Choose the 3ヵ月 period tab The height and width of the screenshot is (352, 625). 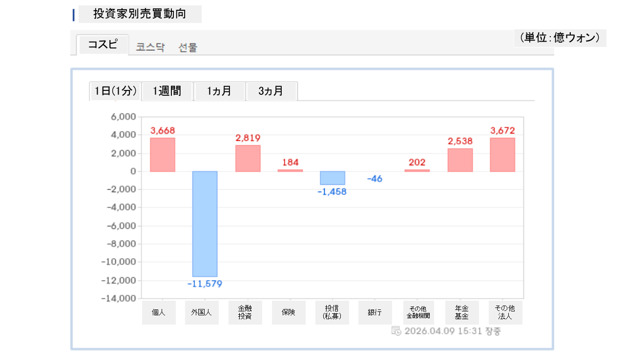[271, 91]
